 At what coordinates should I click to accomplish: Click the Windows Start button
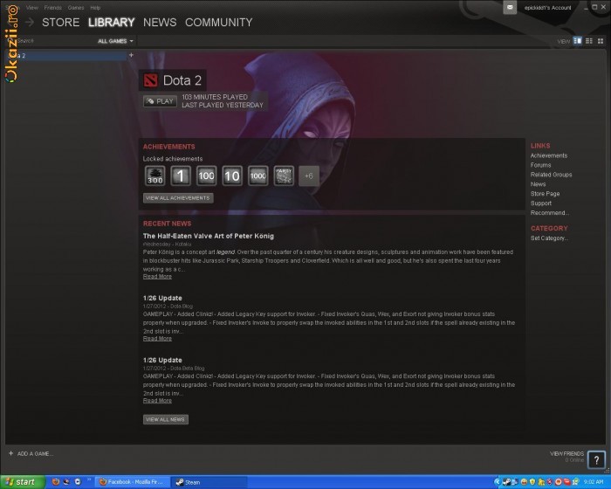pos(22,482)
